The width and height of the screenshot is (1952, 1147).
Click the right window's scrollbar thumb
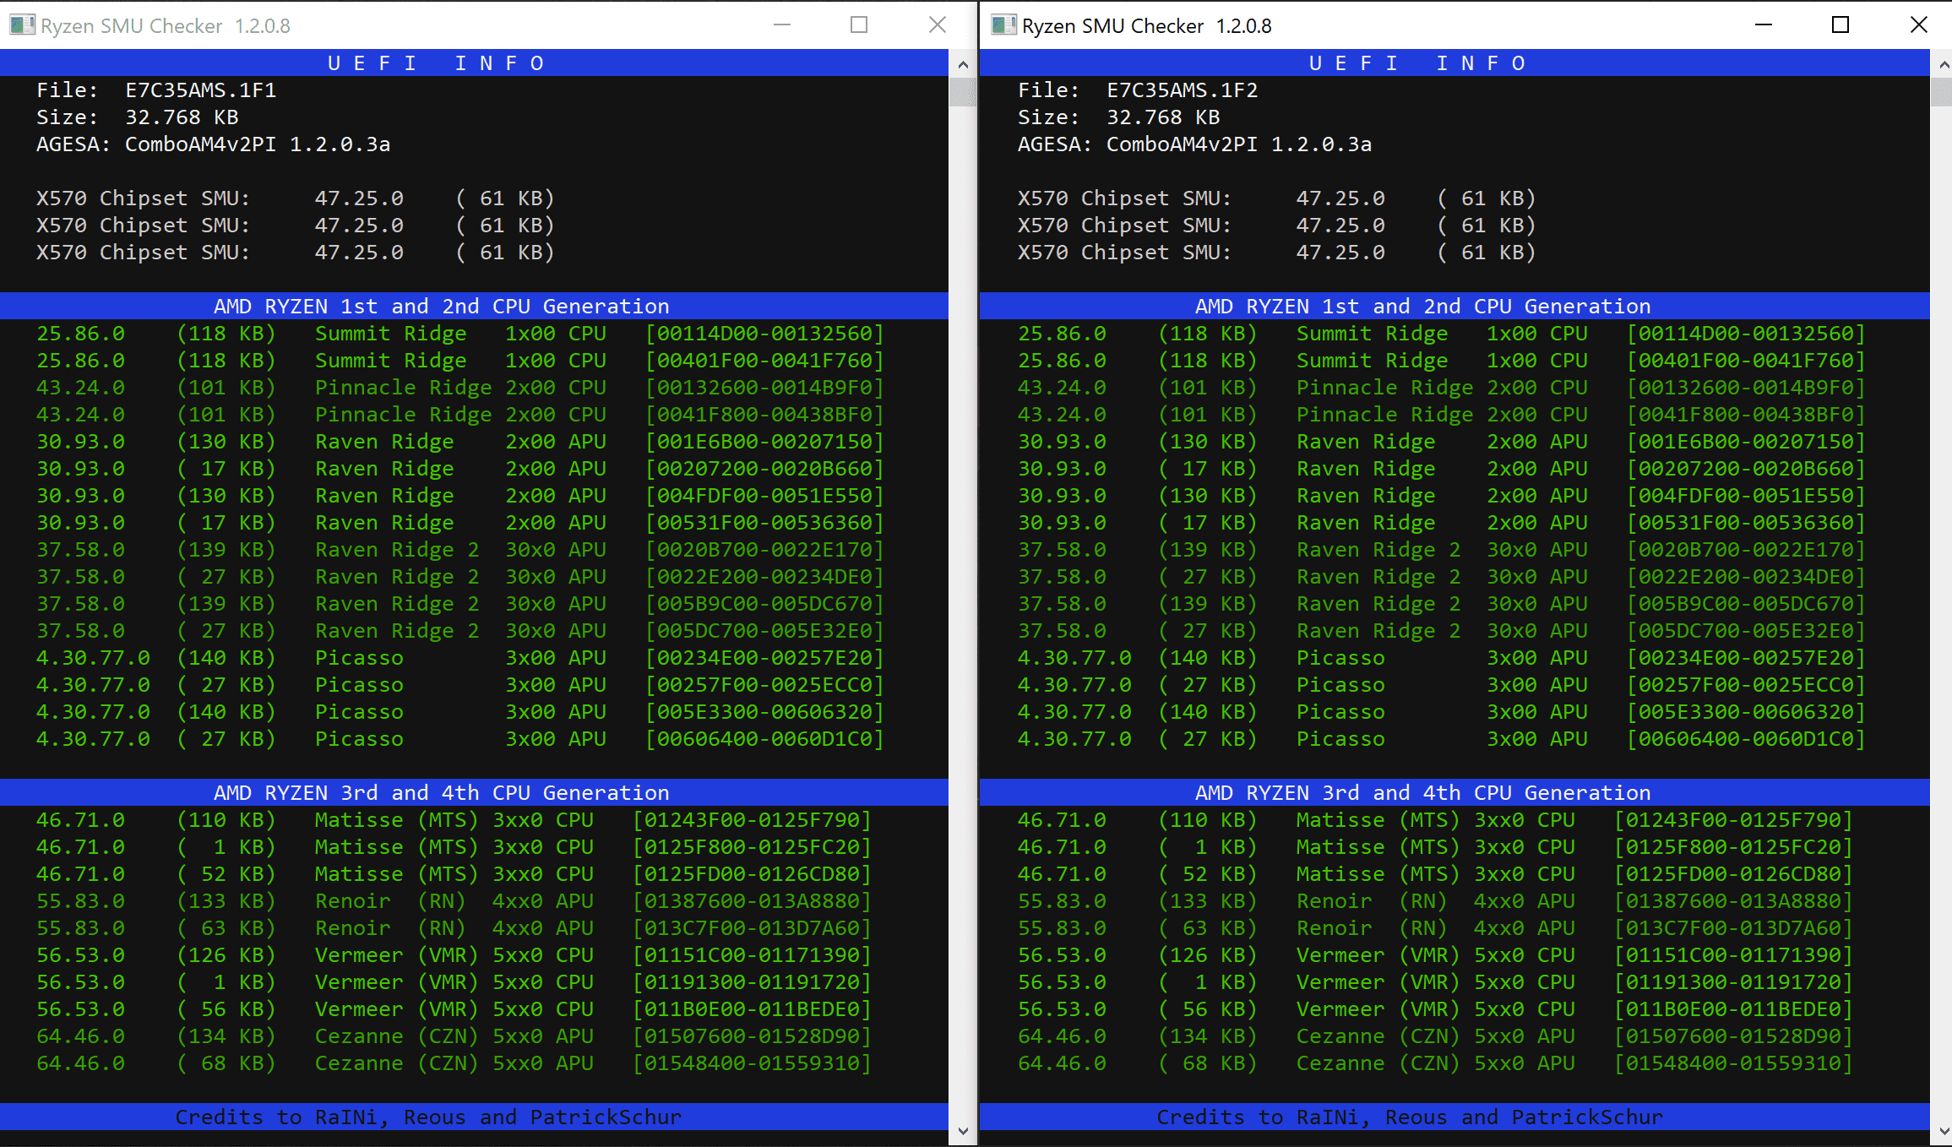(x=1940, y=91)
